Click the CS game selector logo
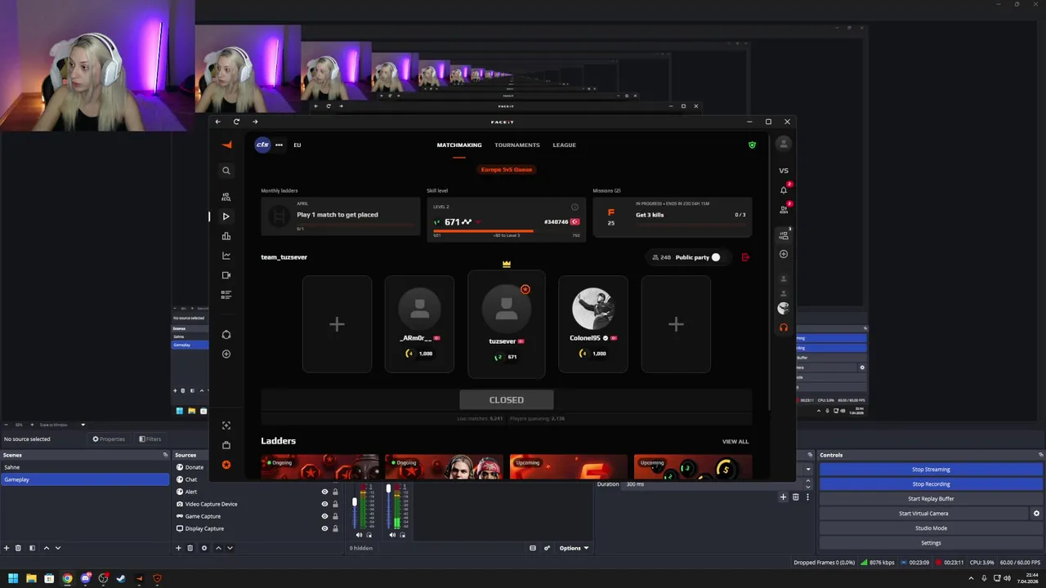This screenshot has height=588, width=1046. pos(262,145)
